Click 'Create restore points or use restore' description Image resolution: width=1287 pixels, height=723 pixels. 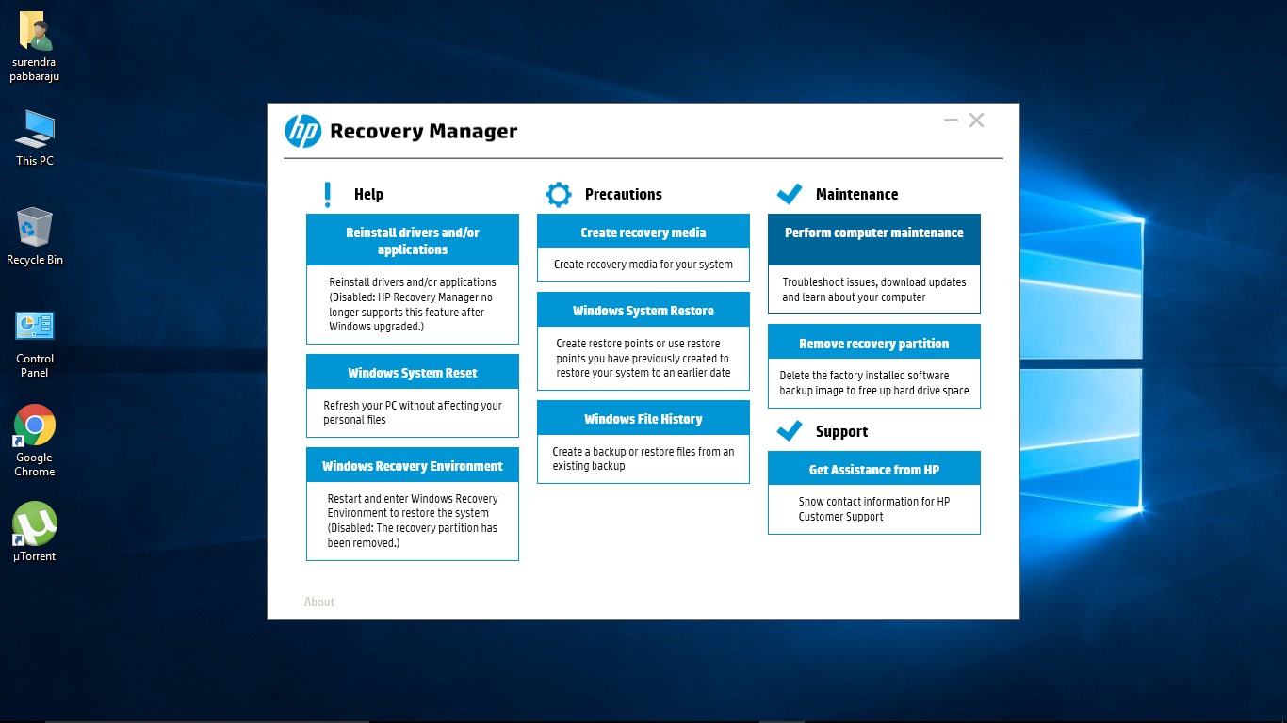(643, 358)
